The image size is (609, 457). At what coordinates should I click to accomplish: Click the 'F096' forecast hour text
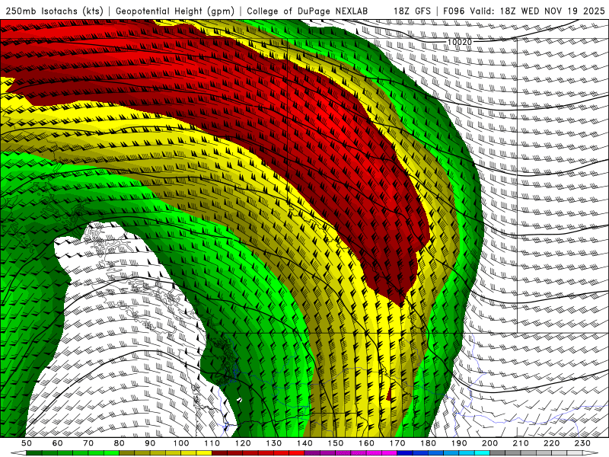click(454, 11)
